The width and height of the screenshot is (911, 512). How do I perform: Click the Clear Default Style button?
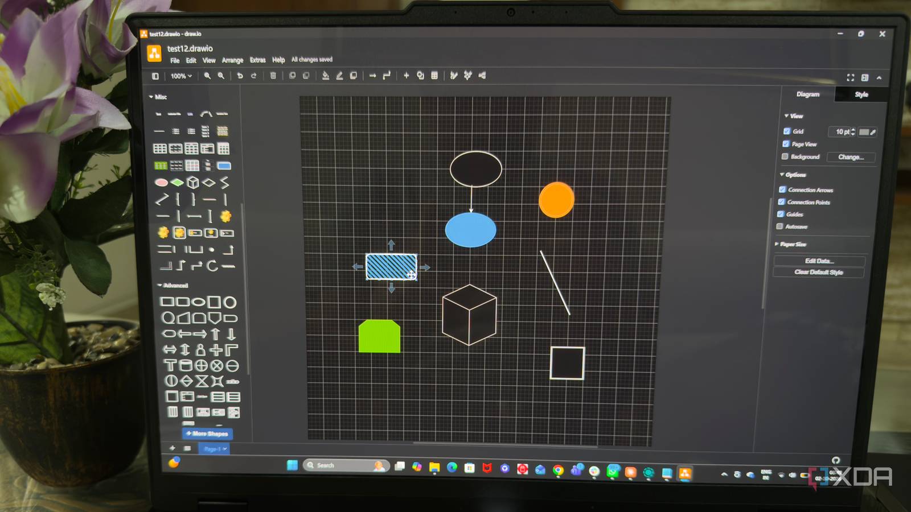(x=819, y=272)
